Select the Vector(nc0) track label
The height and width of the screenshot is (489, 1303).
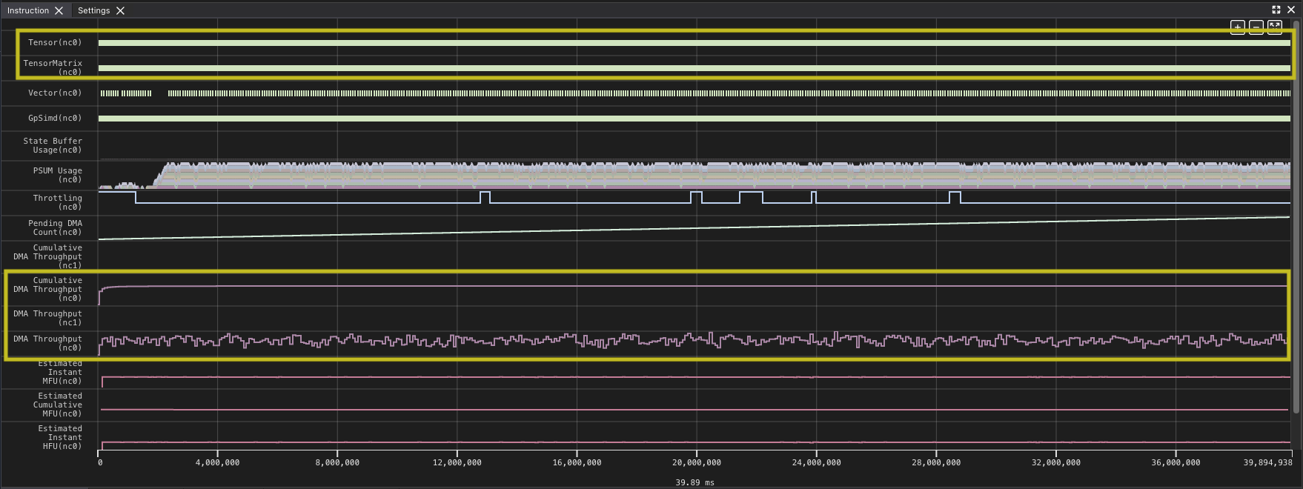point(55,93)
